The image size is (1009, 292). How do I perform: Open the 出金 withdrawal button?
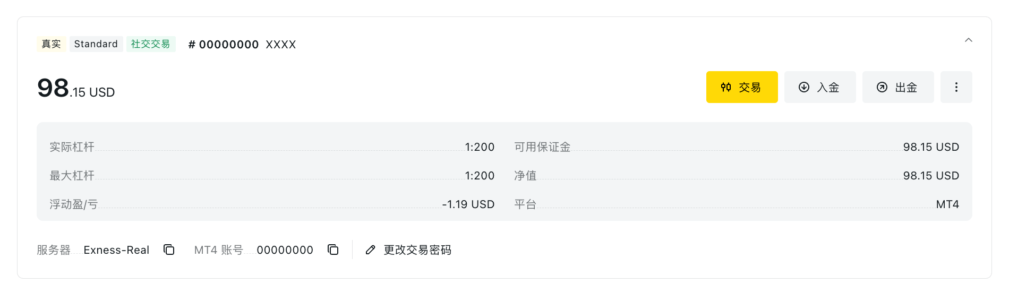coord(898,87)
